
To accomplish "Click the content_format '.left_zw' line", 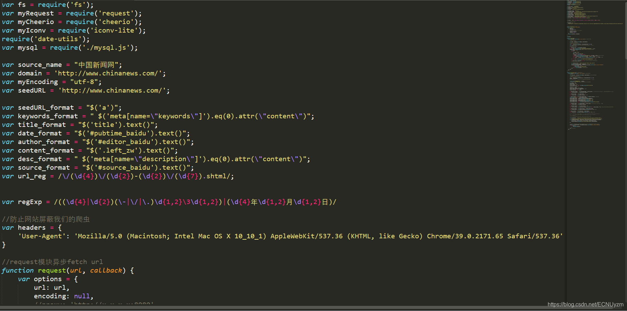I will (90, 151).
